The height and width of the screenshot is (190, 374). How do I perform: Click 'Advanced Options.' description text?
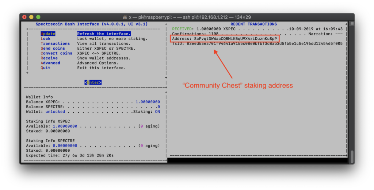coord(98,63)
